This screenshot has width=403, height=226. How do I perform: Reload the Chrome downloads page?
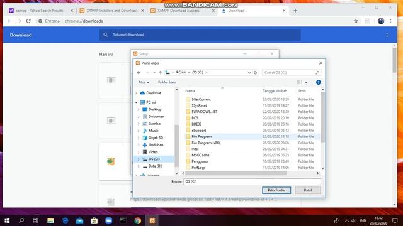click(x=28, y=21)
